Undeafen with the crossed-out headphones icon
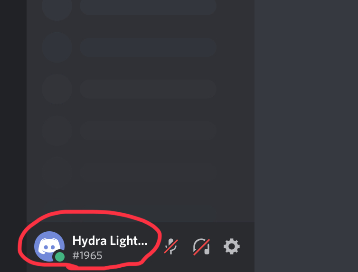This screenshot has height=272, width=358. (x=201, y=246)
